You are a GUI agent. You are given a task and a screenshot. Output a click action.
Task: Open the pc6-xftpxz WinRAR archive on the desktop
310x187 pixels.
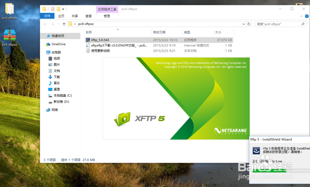pyautogui.click(x=10, y=38)
